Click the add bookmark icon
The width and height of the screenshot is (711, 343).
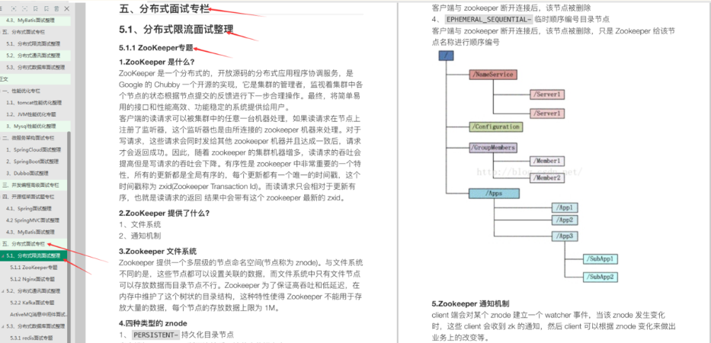click(x=36, y=9)
